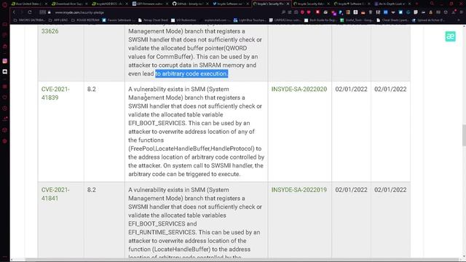Click the browser back arrow
This screenshot has height=262, width=466.
(14, 12)
